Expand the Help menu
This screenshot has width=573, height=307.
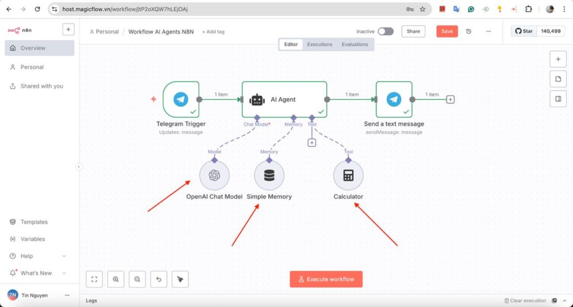click(x=64, y=256)
